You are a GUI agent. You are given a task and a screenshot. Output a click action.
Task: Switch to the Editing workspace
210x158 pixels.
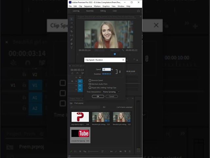pyautogui.click(x=103, y=11)
